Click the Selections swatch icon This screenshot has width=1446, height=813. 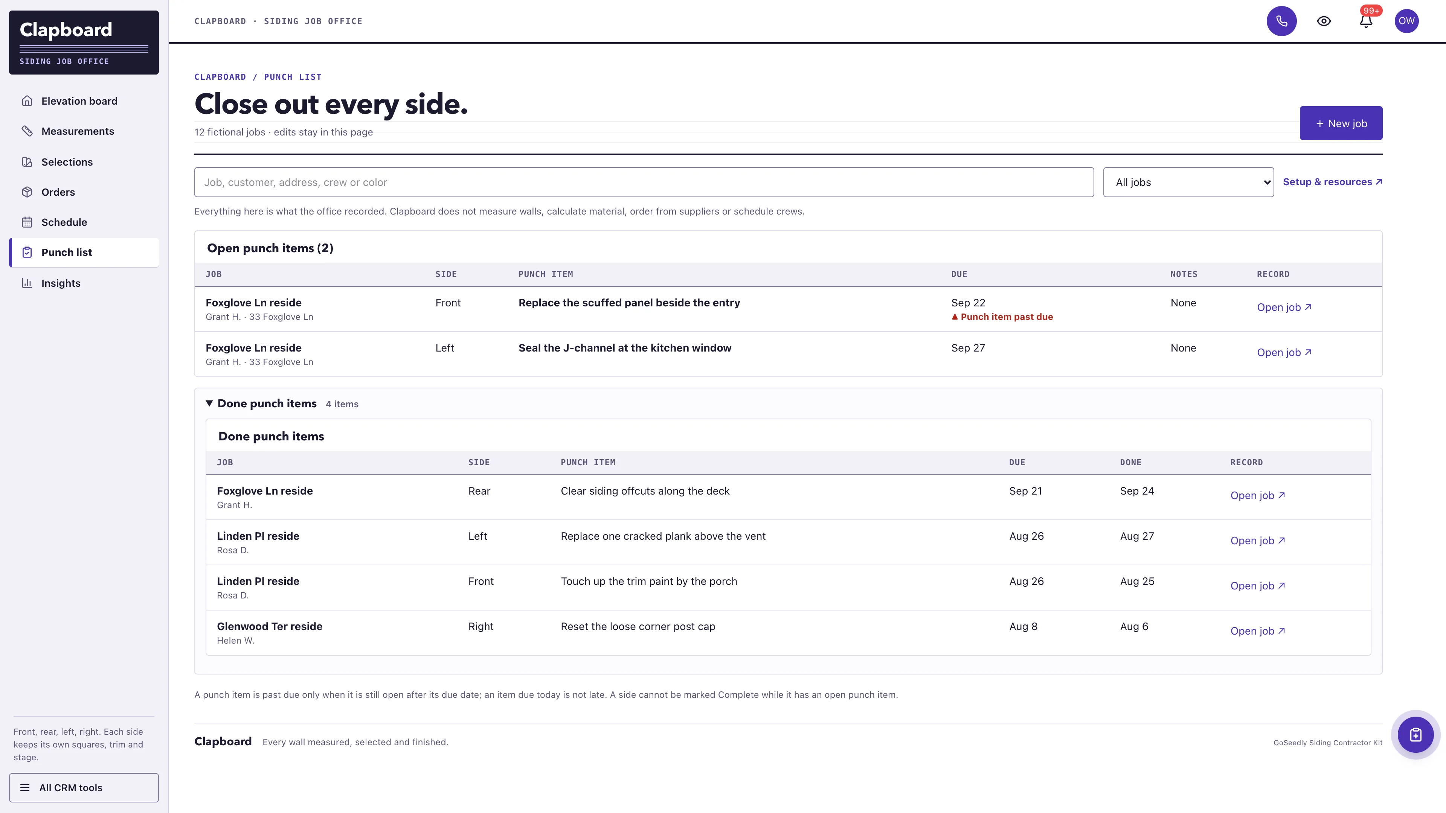click(x=27, y=161)
